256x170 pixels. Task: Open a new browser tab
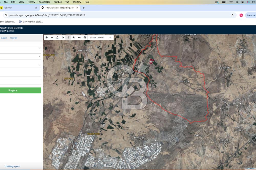(83, 8)
